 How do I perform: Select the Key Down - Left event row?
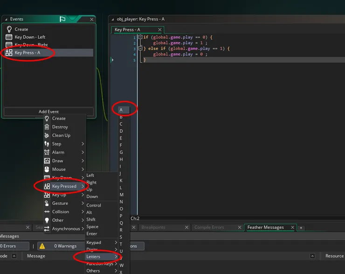pyautogui.click(x=49, y=37)
